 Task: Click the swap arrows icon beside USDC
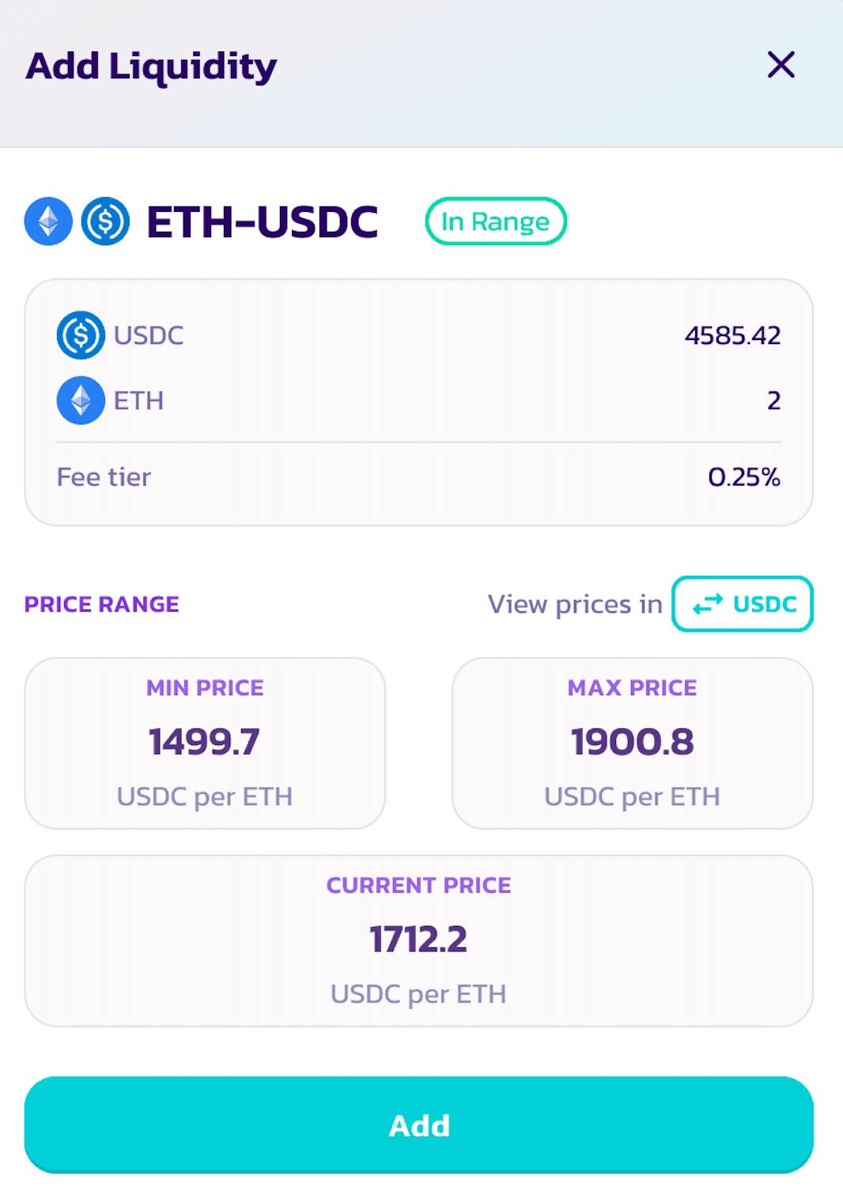tap(707, 604)
